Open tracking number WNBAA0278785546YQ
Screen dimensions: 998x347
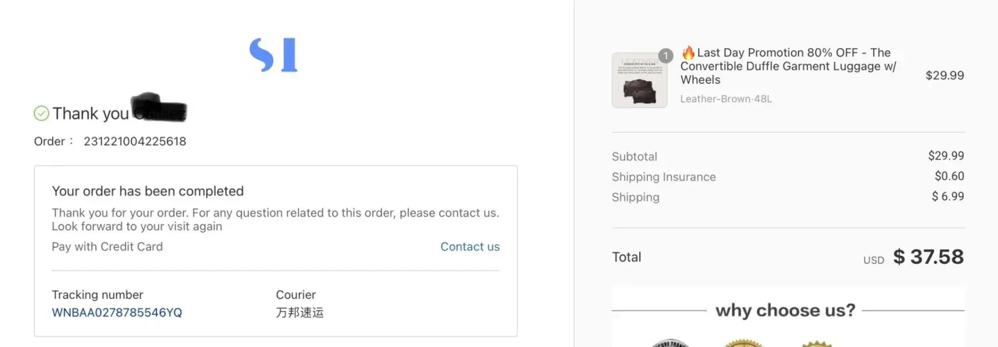(117, 313)
